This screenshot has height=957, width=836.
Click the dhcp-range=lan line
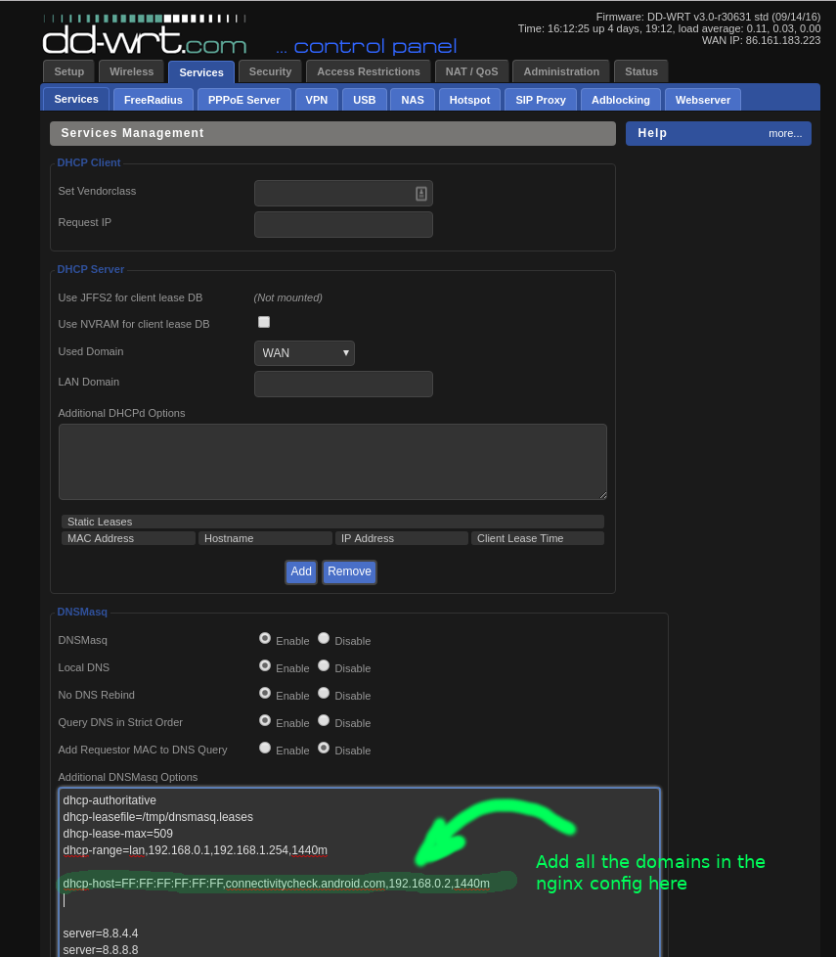(x=196, y=850)
